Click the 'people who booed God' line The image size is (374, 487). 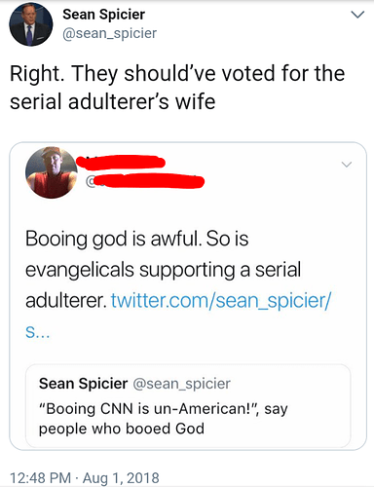[x=122, y=429]
